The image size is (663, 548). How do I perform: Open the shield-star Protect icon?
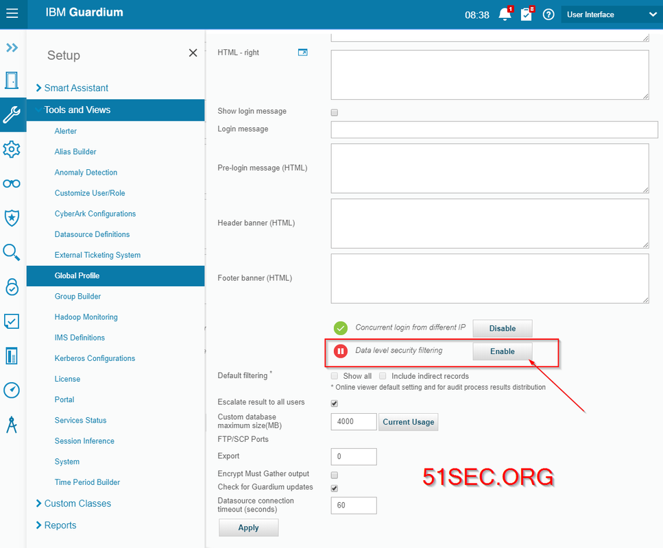tap(12, 218)
